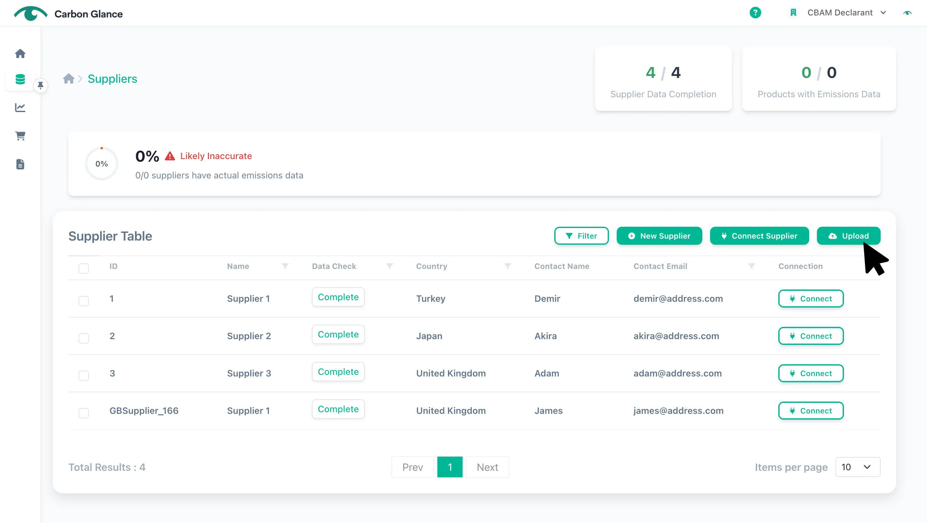Image resolution: width=927 pixels, height=523 pixels.
Task: Open the Supplier Data Completion card
Action: 663,79
